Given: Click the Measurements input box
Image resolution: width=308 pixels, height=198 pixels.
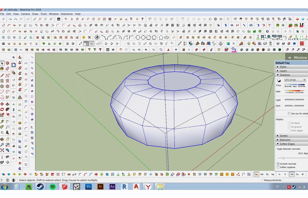Looking at the screenshot, I should [295, 180].
